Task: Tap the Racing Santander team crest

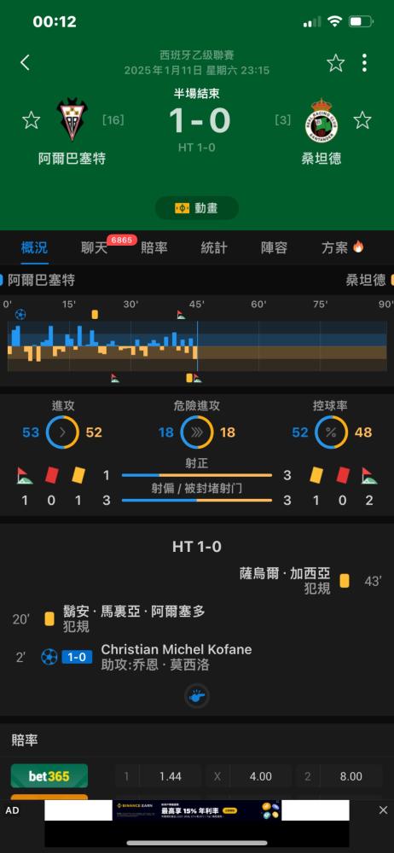Action: coord(321,119)
